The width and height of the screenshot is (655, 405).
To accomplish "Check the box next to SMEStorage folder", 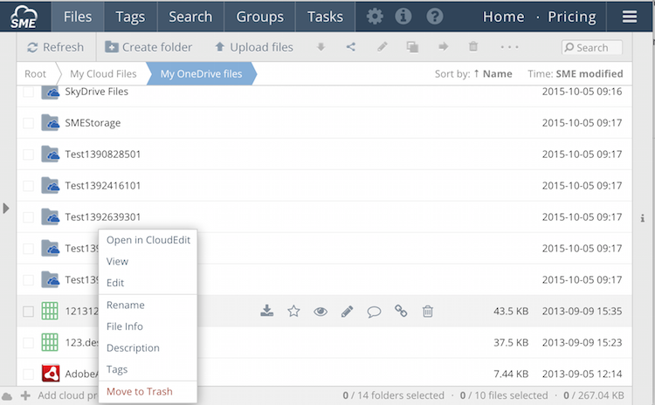I will [29, 123].
